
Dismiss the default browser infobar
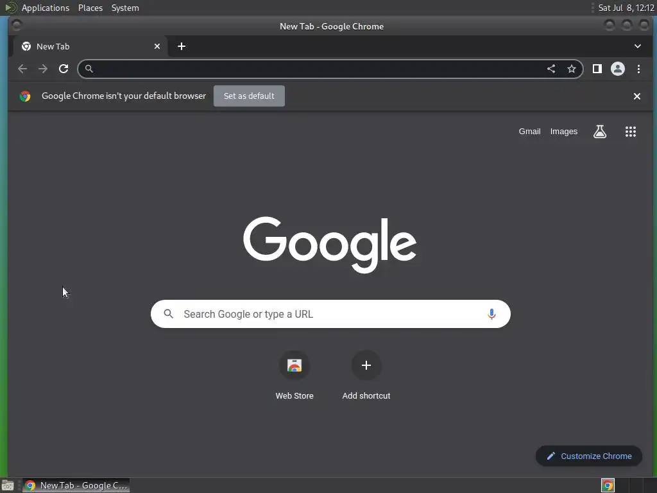tap(637, 96)
